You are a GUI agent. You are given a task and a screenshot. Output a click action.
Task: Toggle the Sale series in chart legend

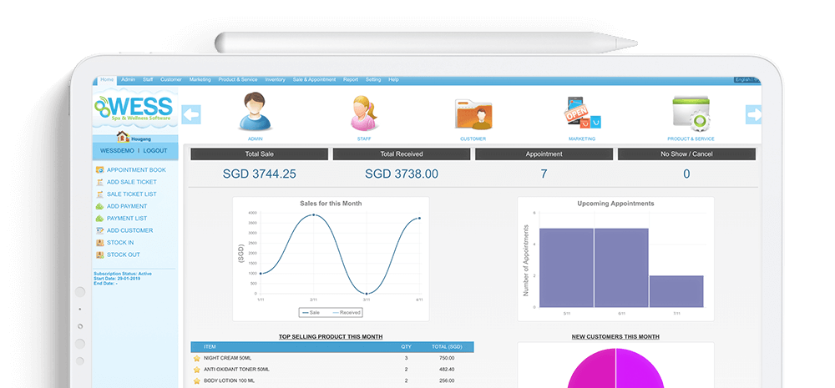[x=311, y=313]
